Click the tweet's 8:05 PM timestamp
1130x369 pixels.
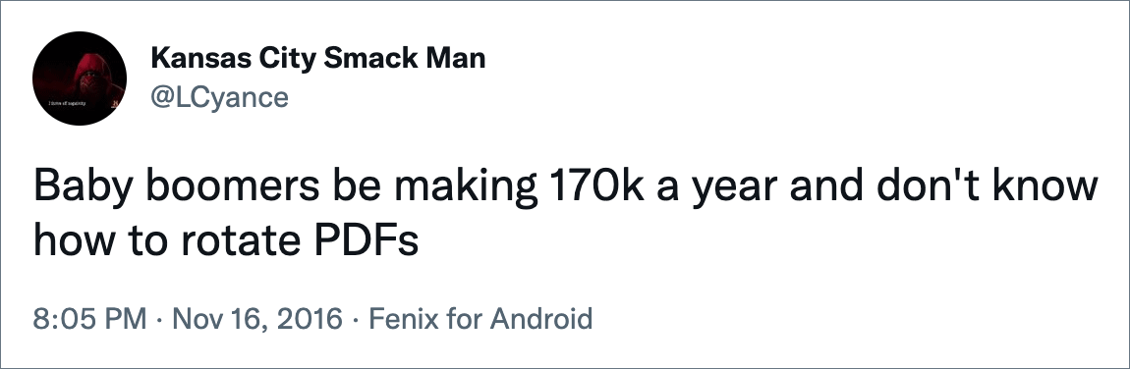pos(90,318)
